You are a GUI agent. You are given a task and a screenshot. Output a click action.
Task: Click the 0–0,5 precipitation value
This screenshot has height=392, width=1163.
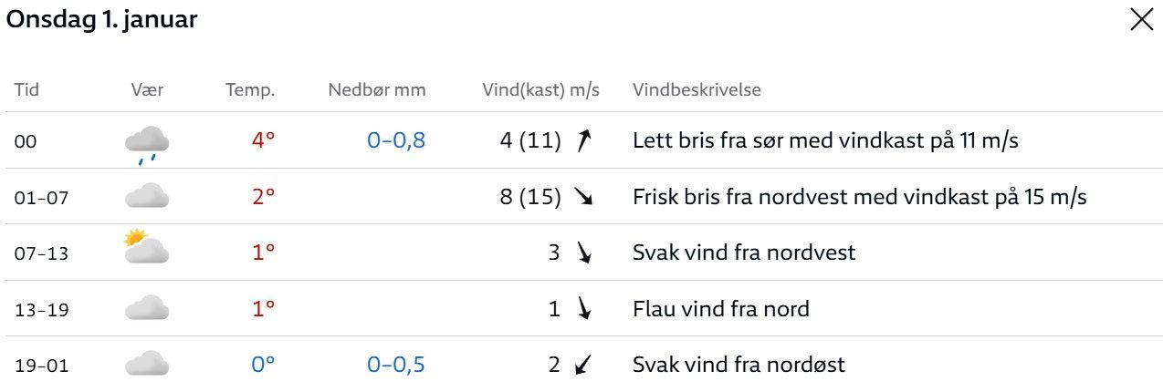396,365
